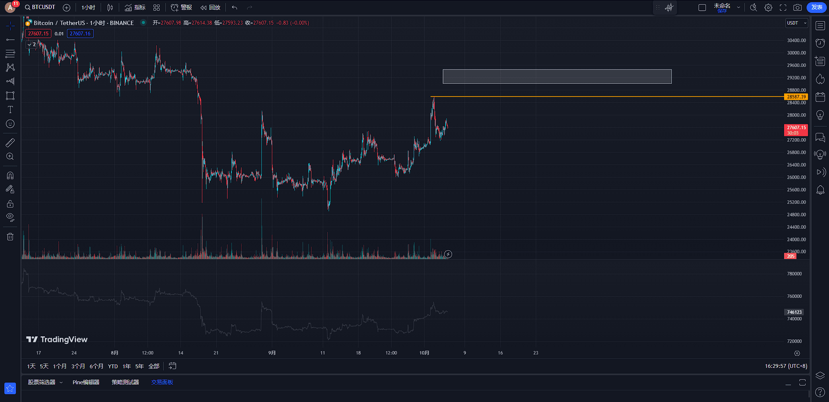Screen dimensions: 829x402
Task: Select the YTD time range button
Action: 112,366
